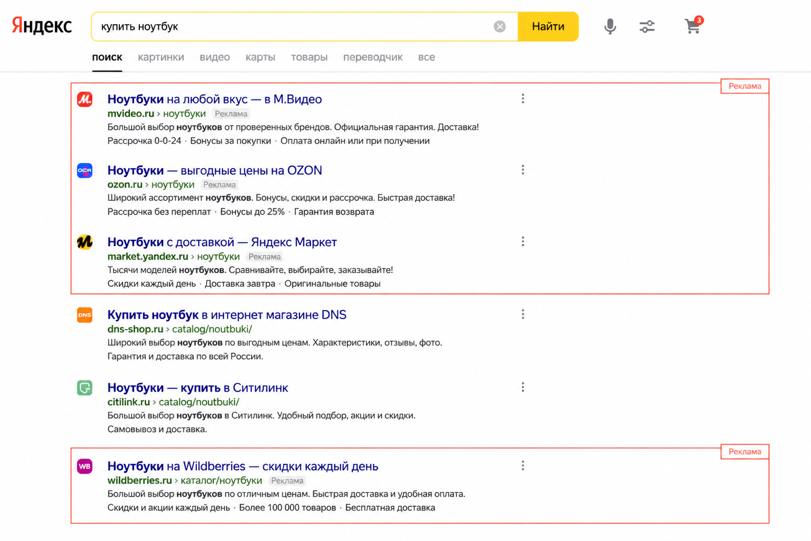The image size is (811, 541).
Task: Open the three-dot menu for Яндекс Маркет result
Action: tap(523, 241)
